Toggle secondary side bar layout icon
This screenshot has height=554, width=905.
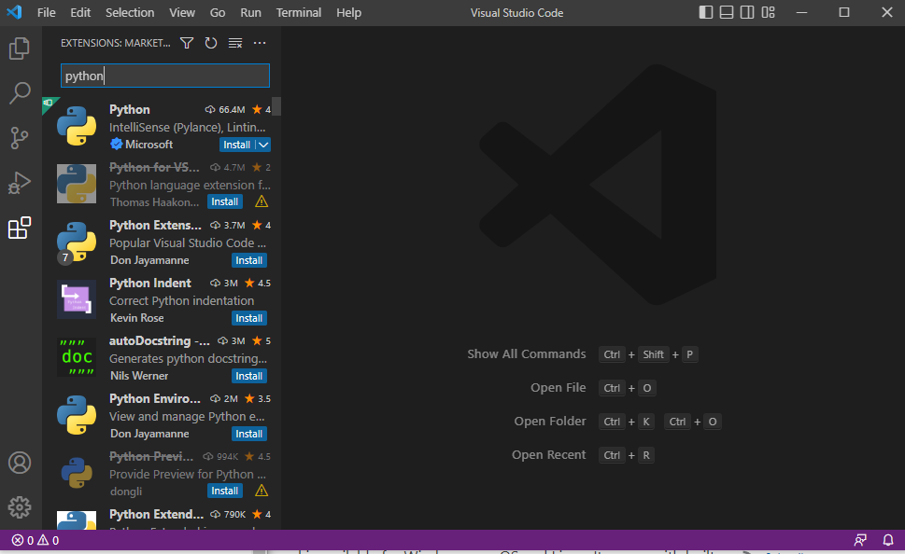pyautogui.click(x=747, y=12)
